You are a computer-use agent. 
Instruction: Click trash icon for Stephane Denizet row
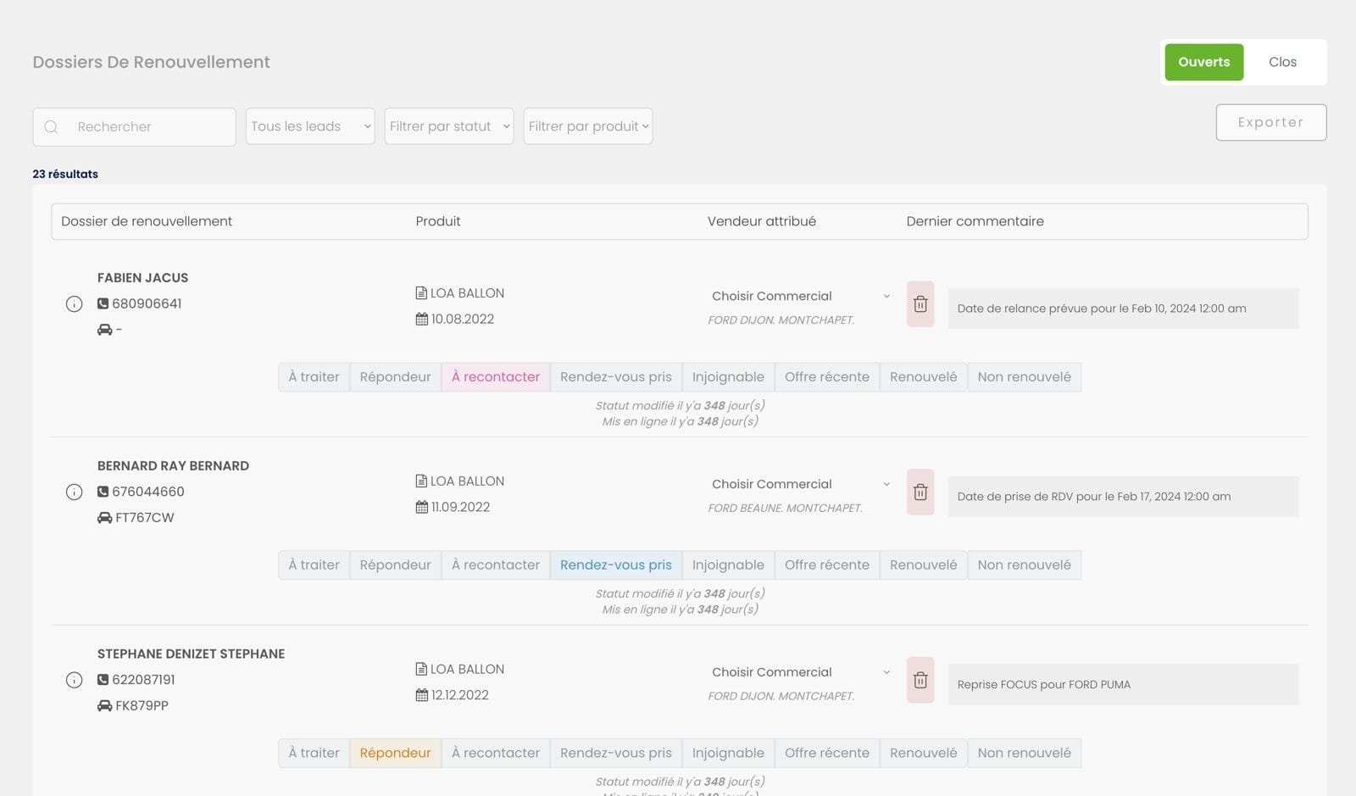[920, 681]
